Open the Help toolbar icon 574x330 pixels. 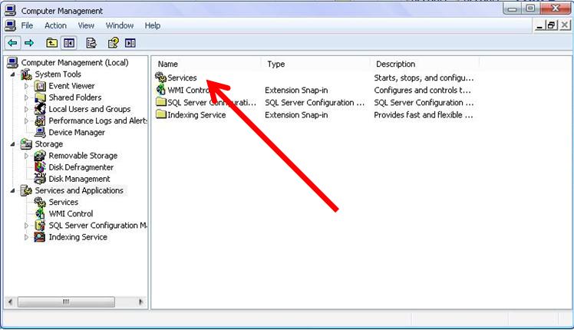click(x=113, y=43)
